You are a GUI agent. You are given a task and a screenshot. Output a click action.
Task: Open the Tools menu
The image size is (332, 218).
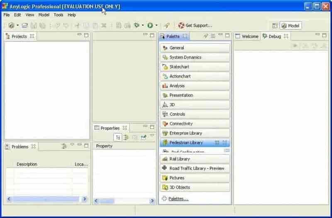click(59, 15)
